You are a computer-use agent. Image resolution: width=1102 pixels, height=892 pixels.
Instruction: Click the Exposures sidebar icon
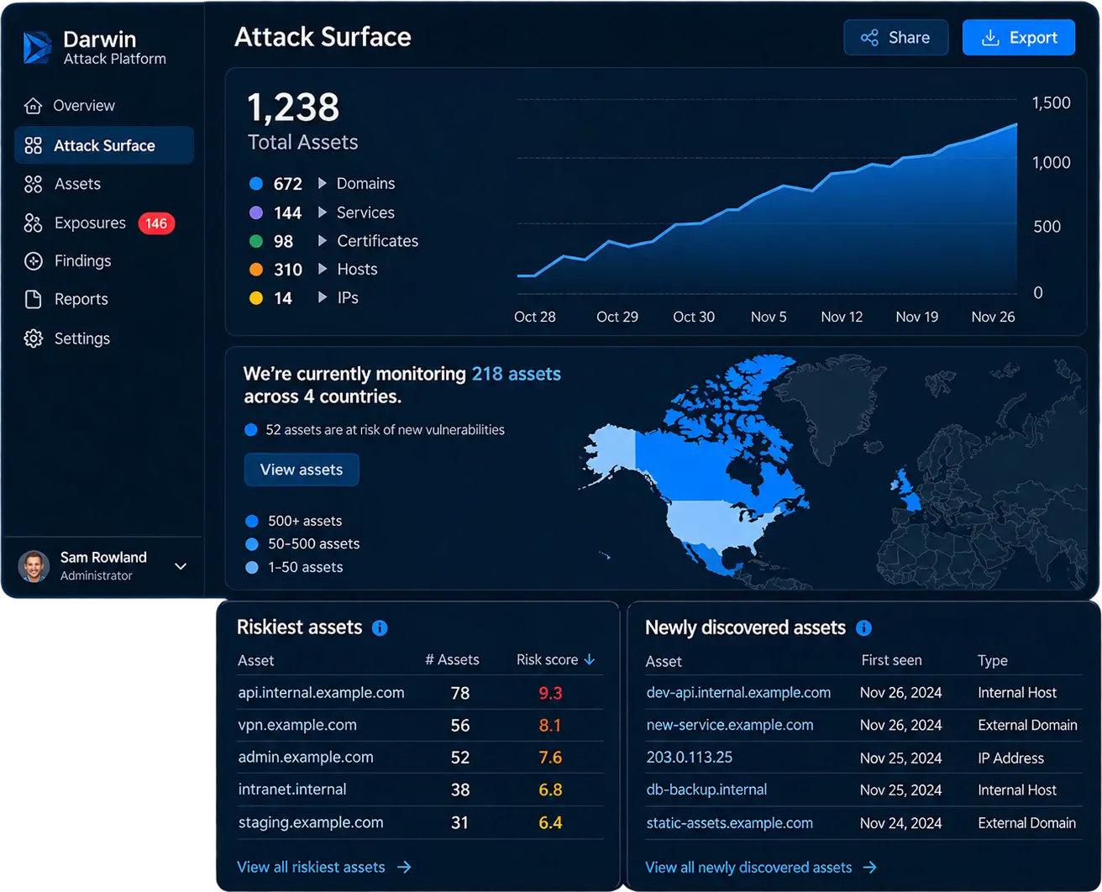34,223
